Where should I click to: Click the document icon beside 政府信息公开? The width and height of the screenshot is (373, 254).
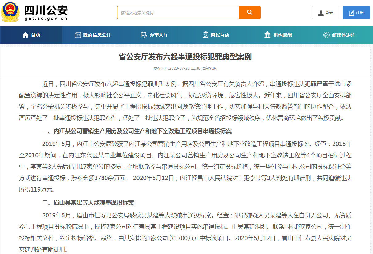coord(78,35)
